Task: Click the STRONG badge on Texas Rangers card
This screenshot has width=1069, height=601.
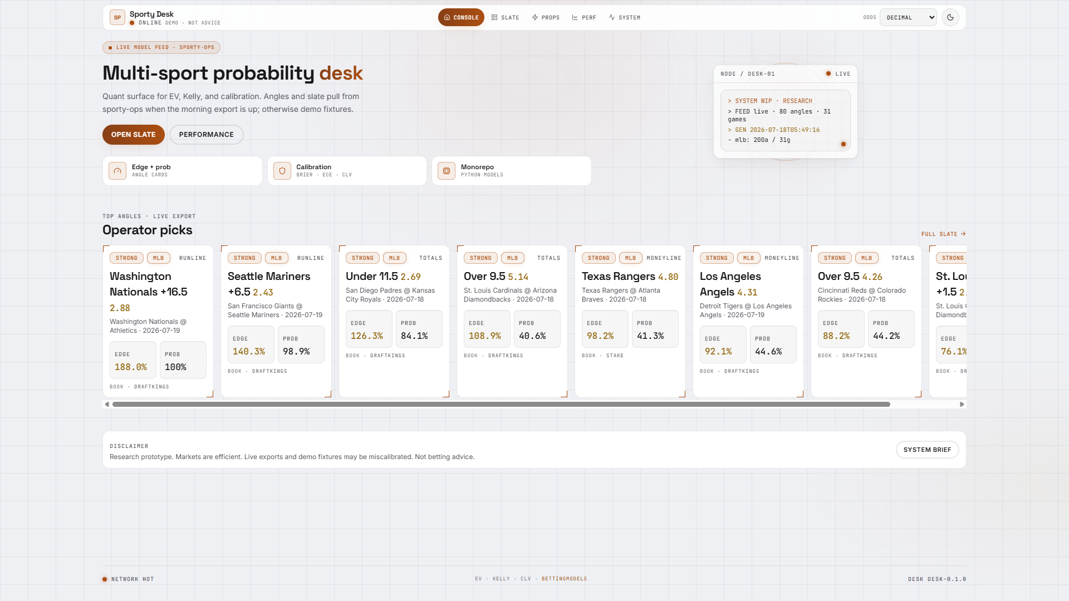Action: (599, 258)
